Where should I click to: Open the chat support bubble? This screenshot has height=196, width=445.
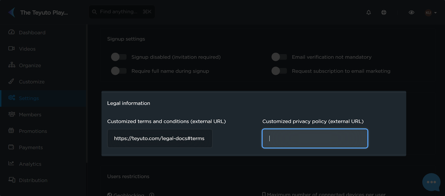[431, 182]
